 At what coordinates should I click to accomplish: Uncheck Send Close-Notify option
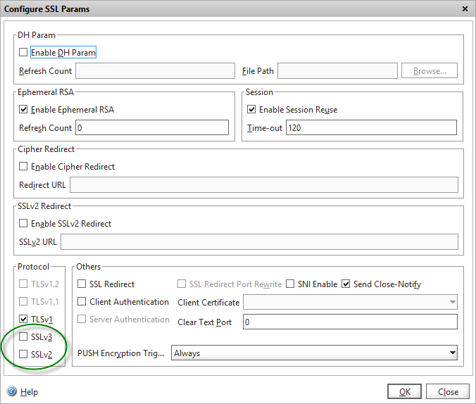(x=346, y=284)
